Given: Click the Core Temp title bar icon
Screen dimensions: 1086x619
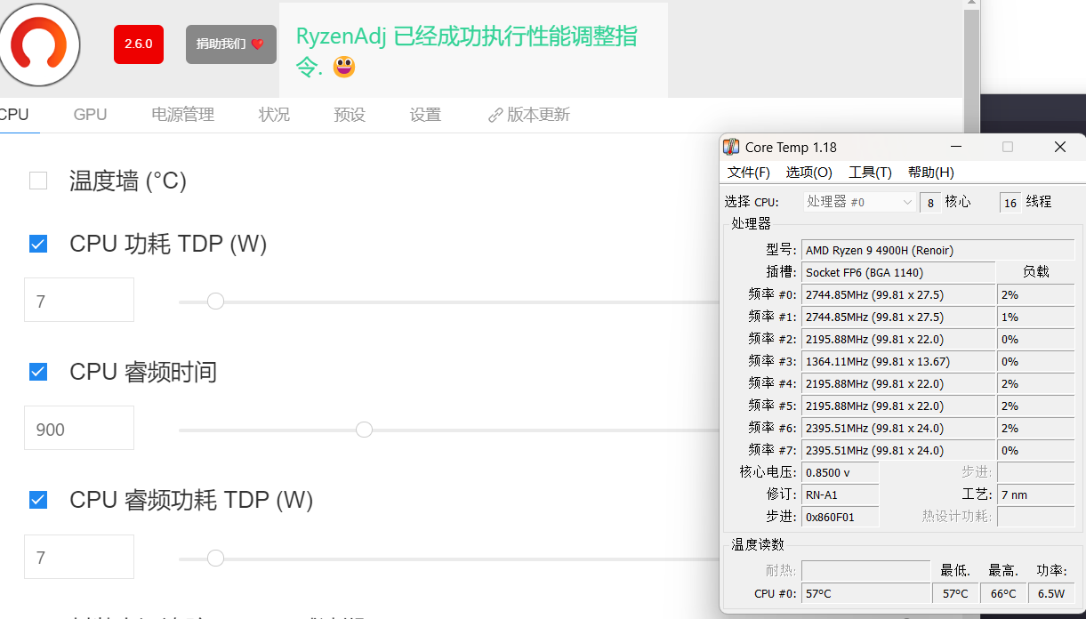Looking at the screenshot, I should 731,147.
